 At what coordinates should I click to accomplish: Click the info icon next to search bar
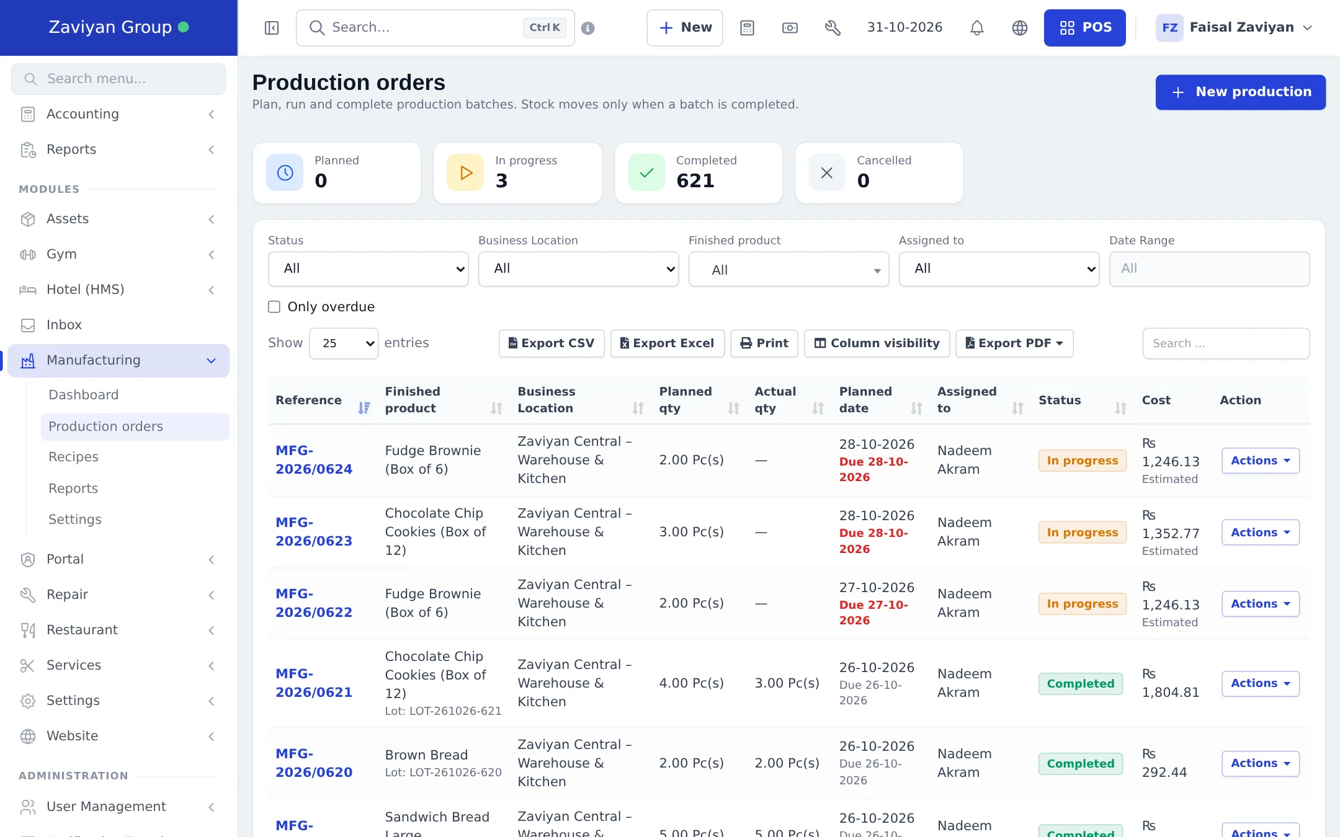[588, 28]
